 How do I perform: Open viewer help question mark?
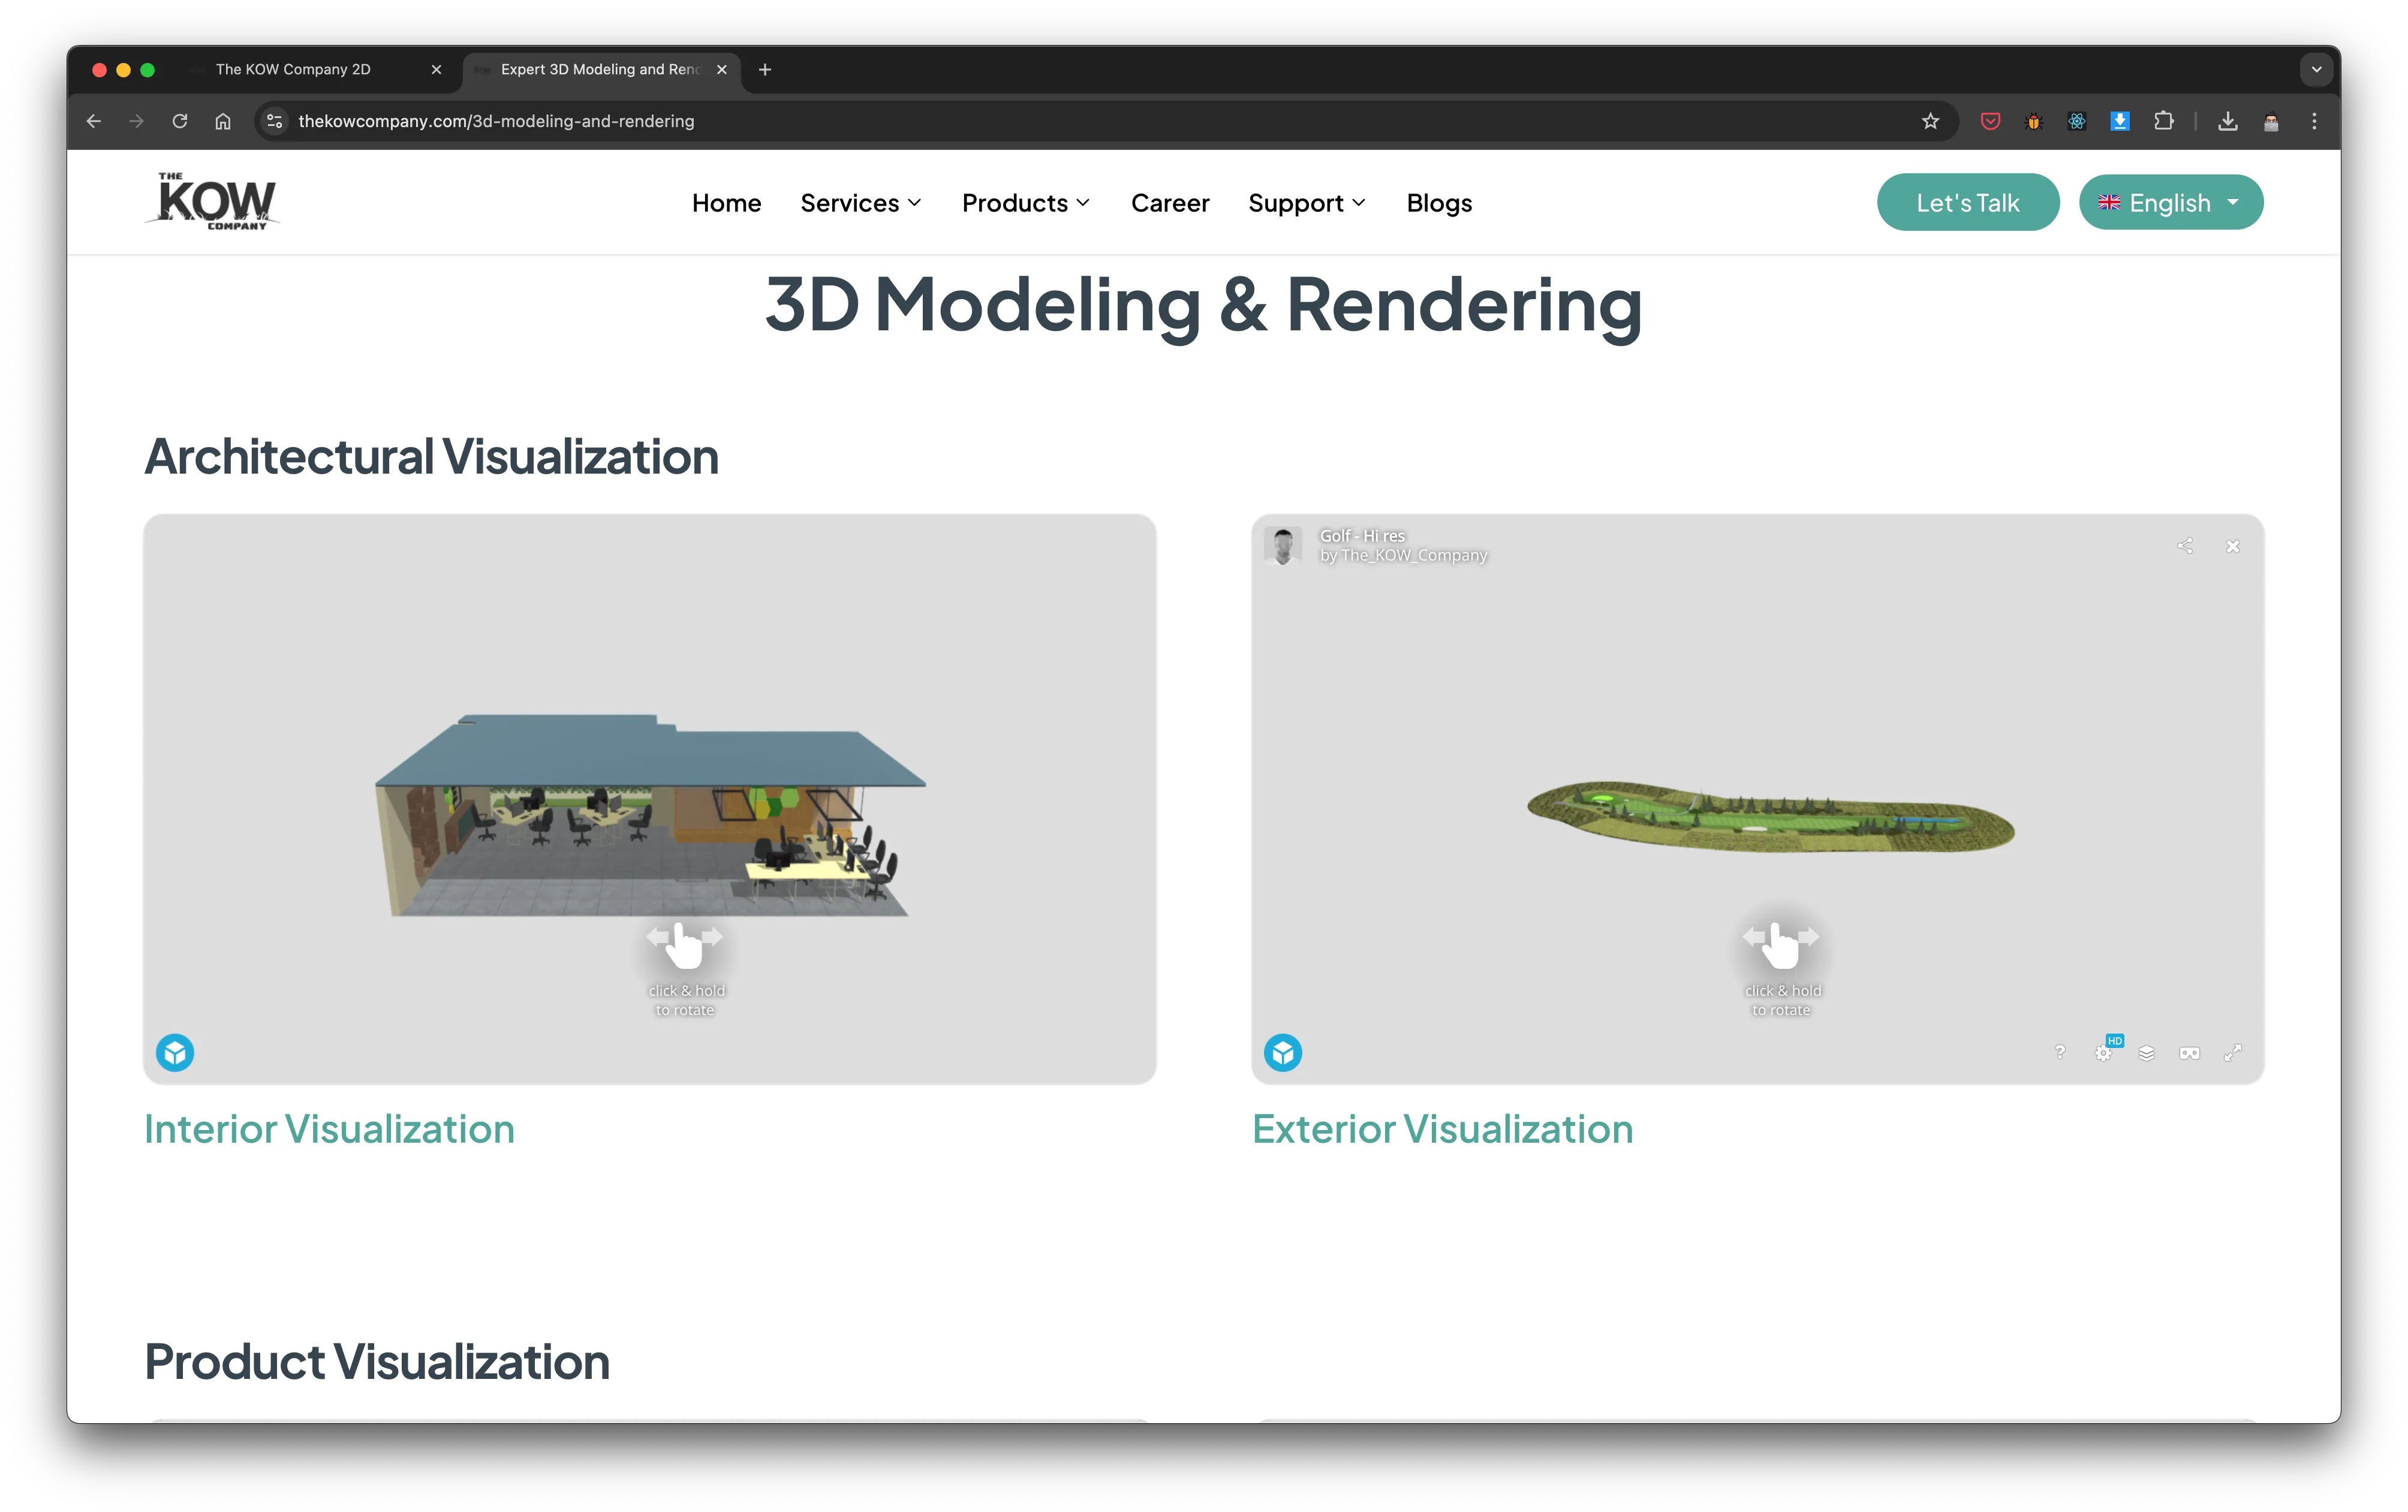(2060, 1052)
